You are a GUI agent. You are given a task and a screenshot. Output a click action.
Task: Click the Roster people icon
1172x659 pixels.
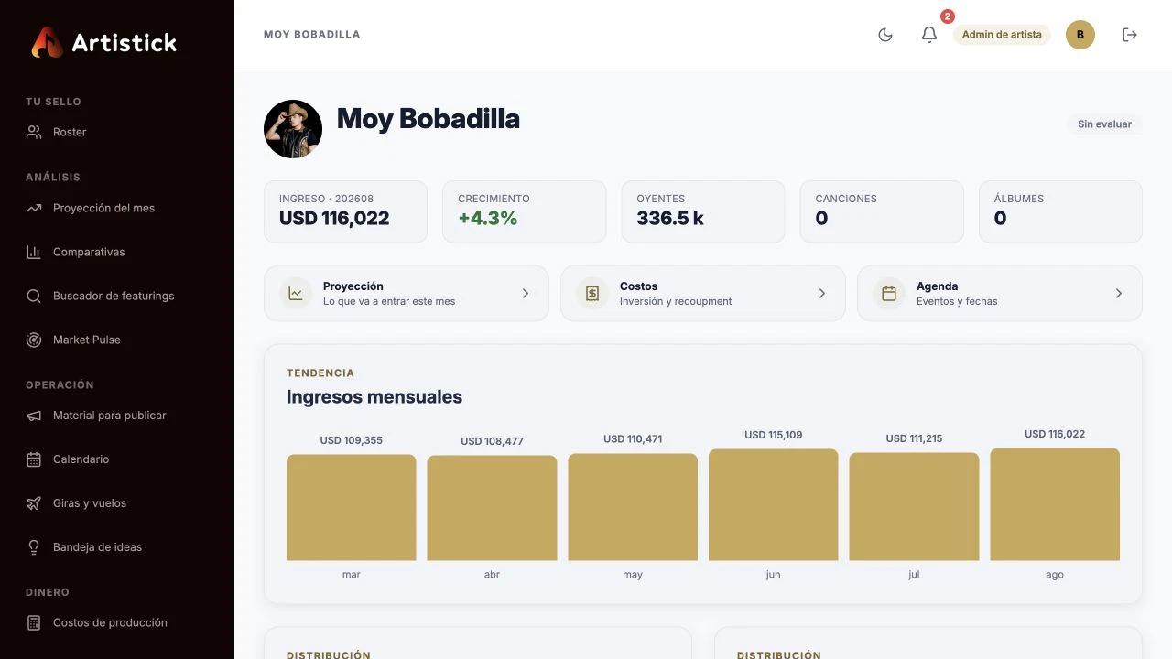coord(34,132)
